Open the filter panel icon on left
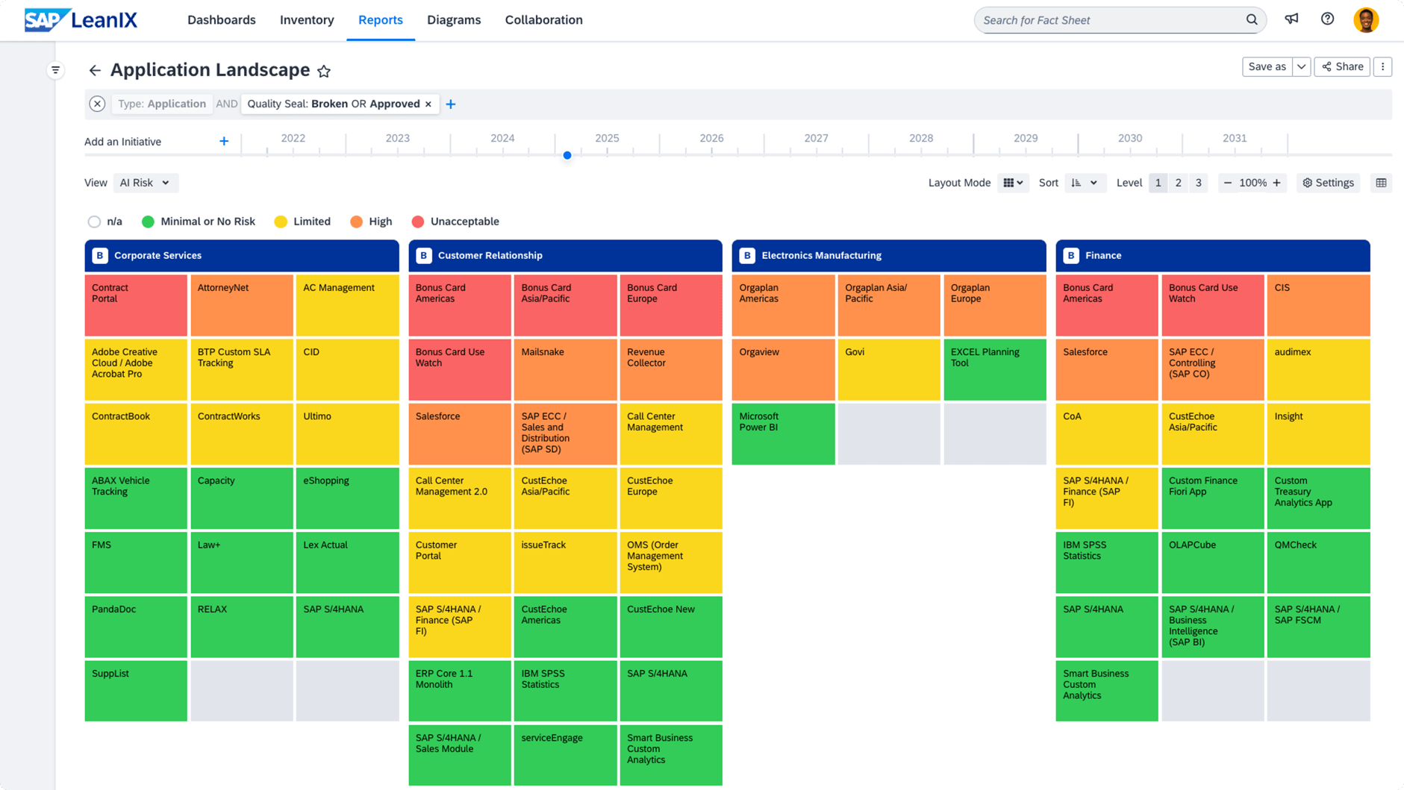 coord(56,69)
